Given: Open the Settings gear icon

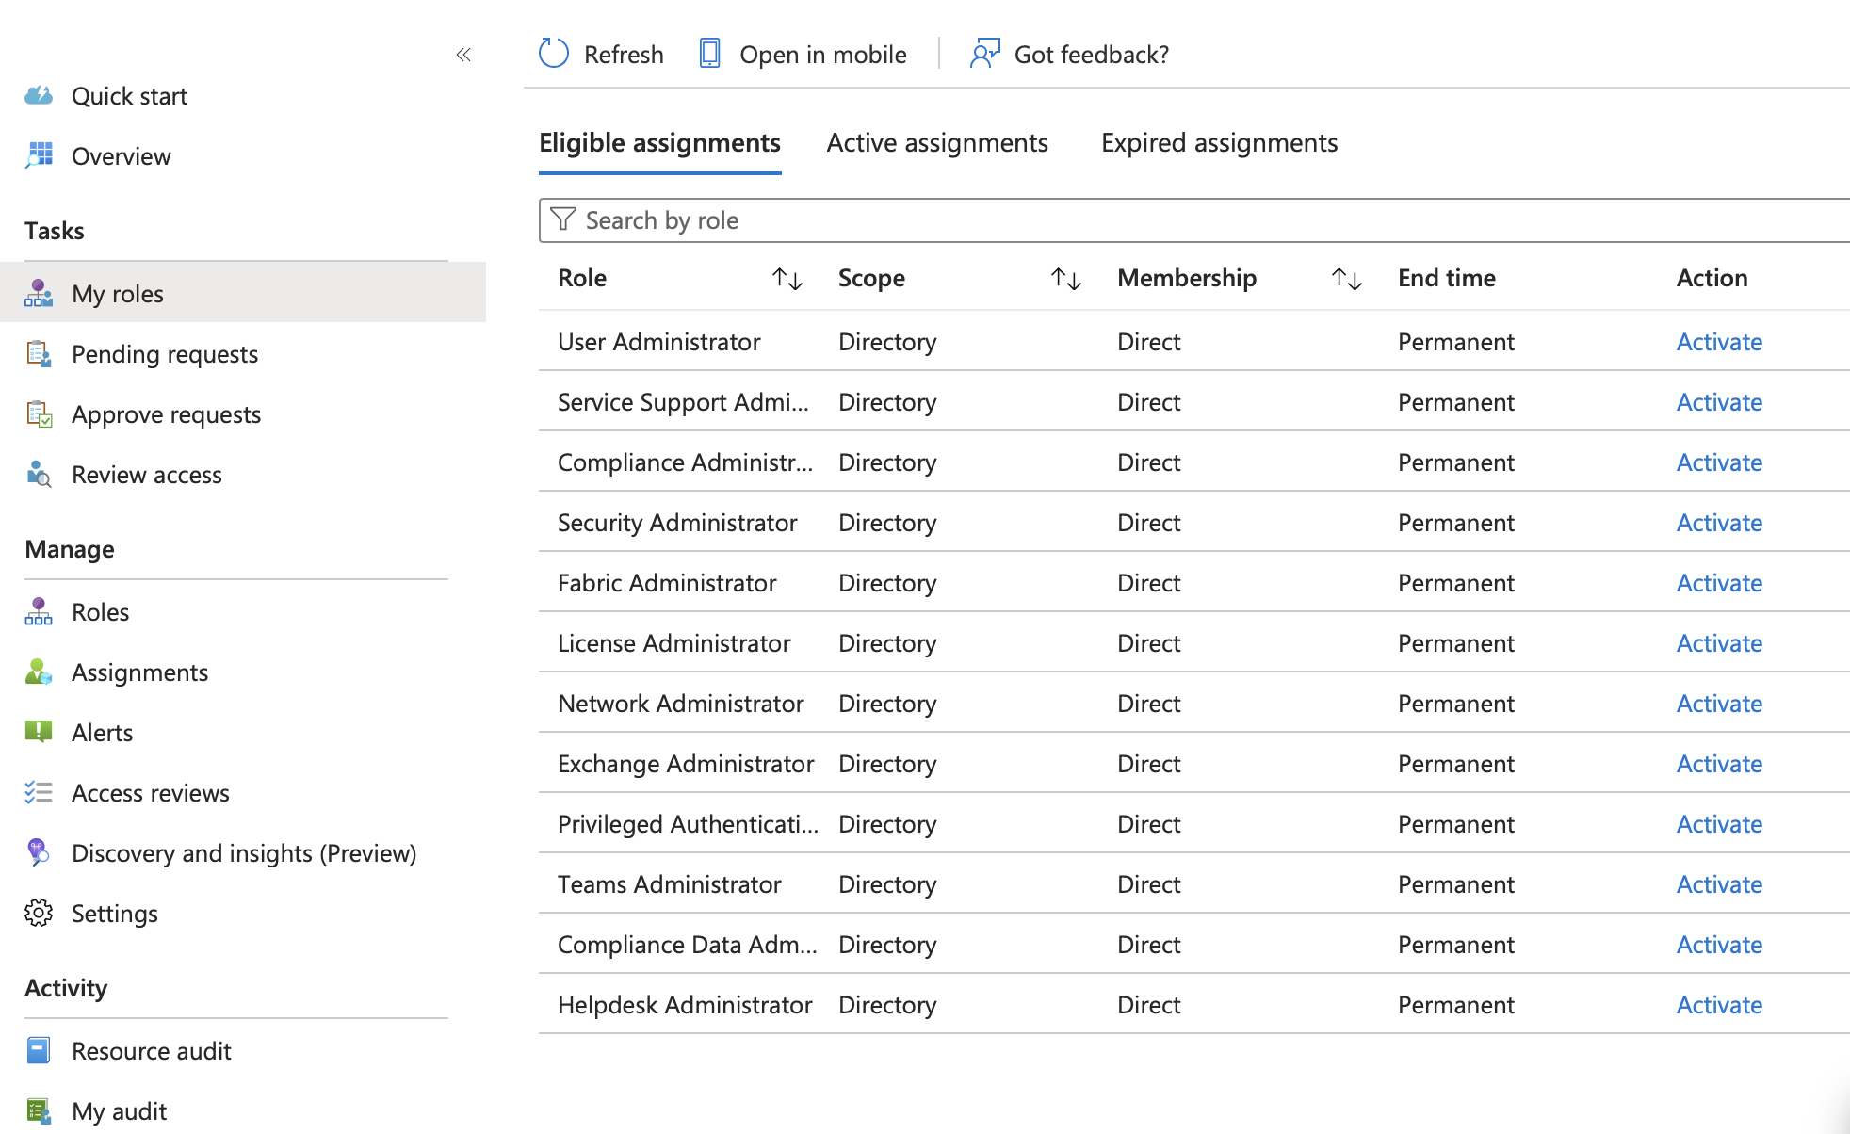Looking at the screenshot, I should [x=39, y=913].
